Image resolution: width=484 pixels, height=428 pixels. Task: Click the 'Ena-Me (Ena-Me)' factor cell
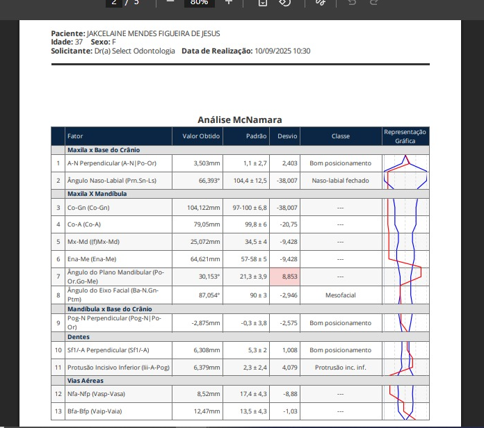118,259
